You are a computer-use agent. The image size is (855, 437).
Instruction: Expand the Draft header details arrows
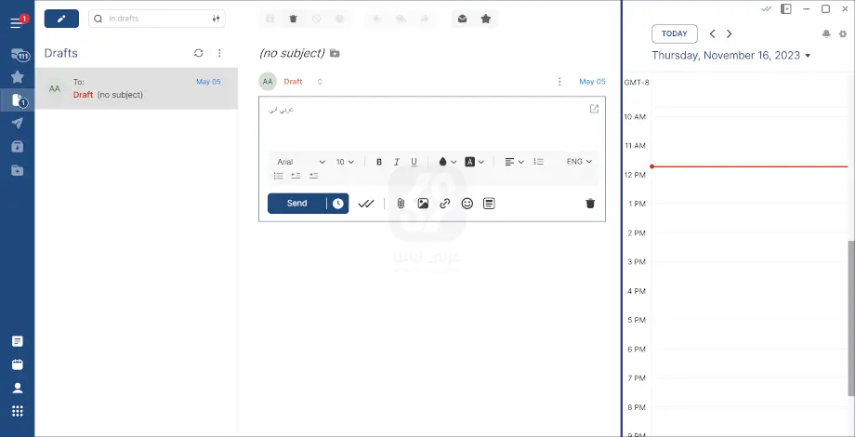[x=320, y=82]
